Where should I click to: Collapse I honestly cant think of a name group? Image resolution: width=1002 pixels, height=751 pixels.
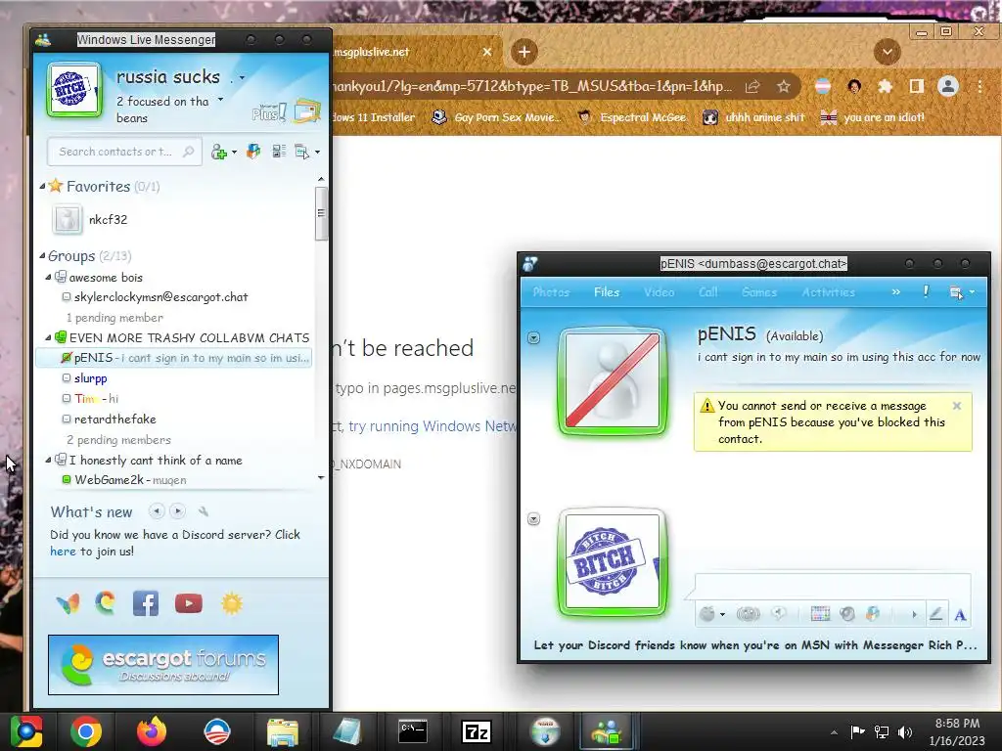click(48, 460)
